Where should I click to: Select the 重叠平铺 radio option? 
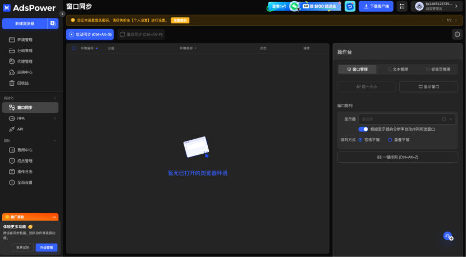pos(390,140)
